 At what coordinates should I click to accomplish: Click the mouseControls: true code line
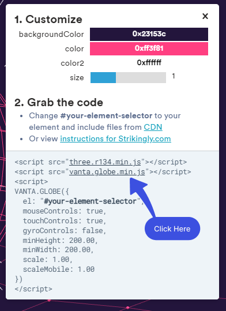[65, 211]
